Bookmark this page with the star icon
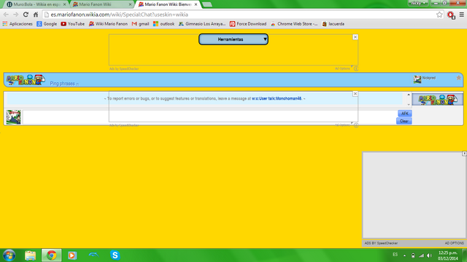467x262 pixels. pos(439,15)
